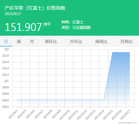
Task: Open the 月环比 tab
Action: (76, 42)
